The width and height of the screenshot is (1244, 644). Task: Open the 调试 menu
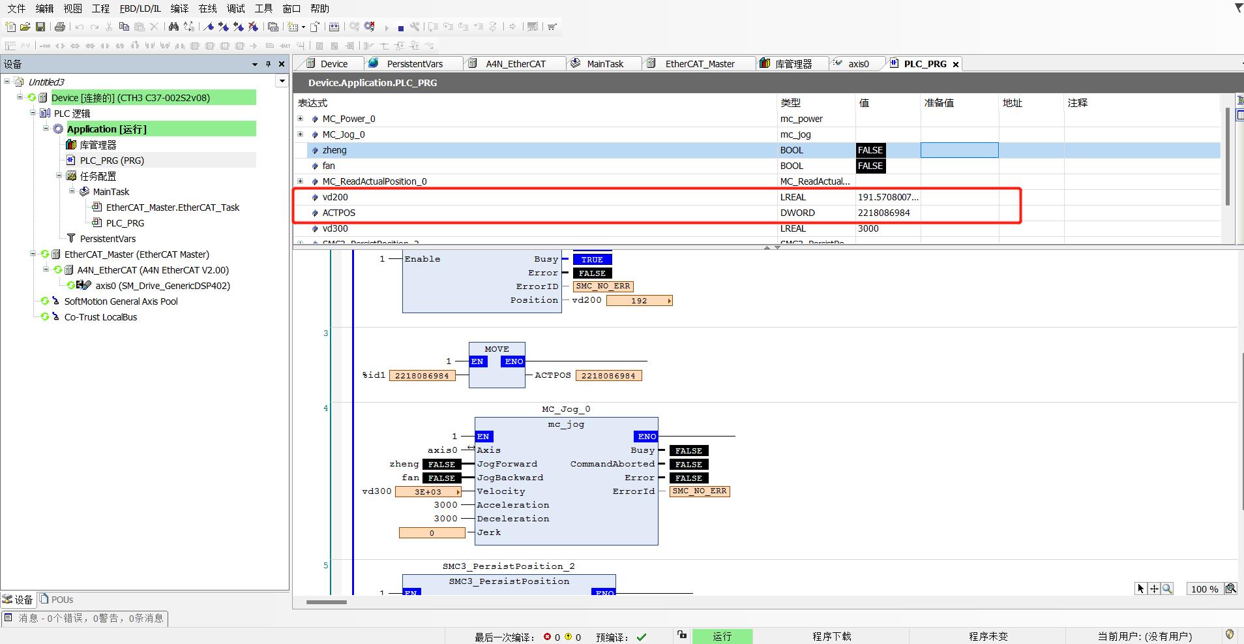tap(235, 8)
